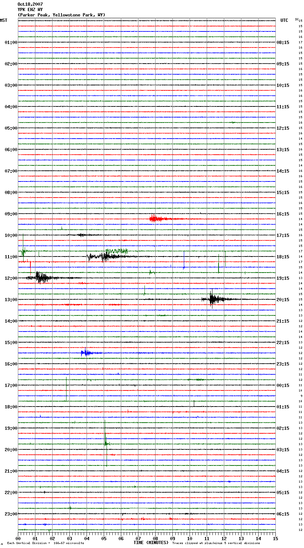Click the 00 minute tick label on the bottom axis

tap(18, 538)
